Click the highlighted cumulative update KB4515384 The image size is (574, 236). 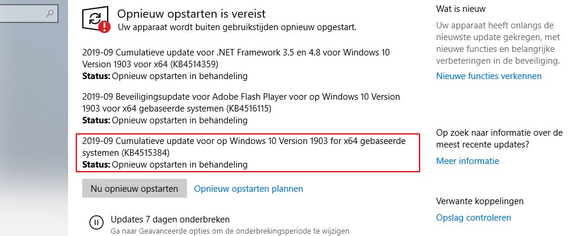[248, 147]
